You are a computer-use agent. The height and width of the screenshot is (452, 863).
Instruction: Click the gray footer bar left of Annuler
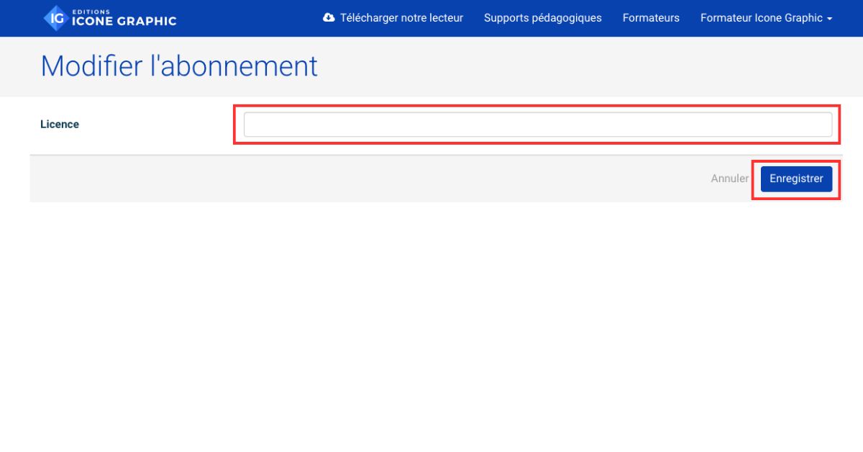(x=360, y=178)
